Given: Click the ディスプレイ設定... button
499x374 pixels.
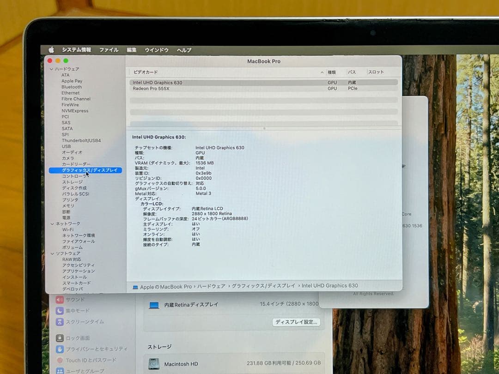Looking at the screenshot, I should tap(296, 322).
